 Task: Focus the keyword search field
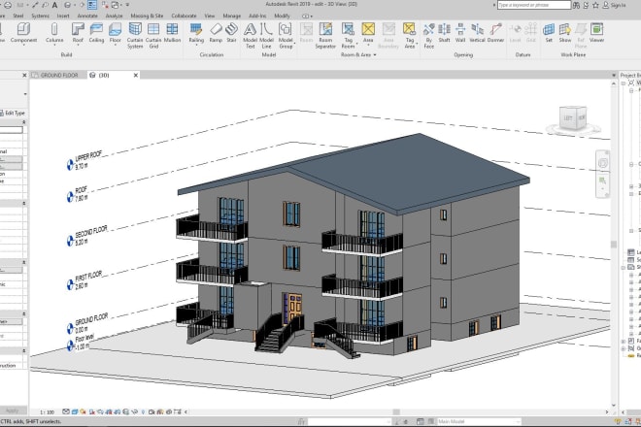(x=533, y=5)
